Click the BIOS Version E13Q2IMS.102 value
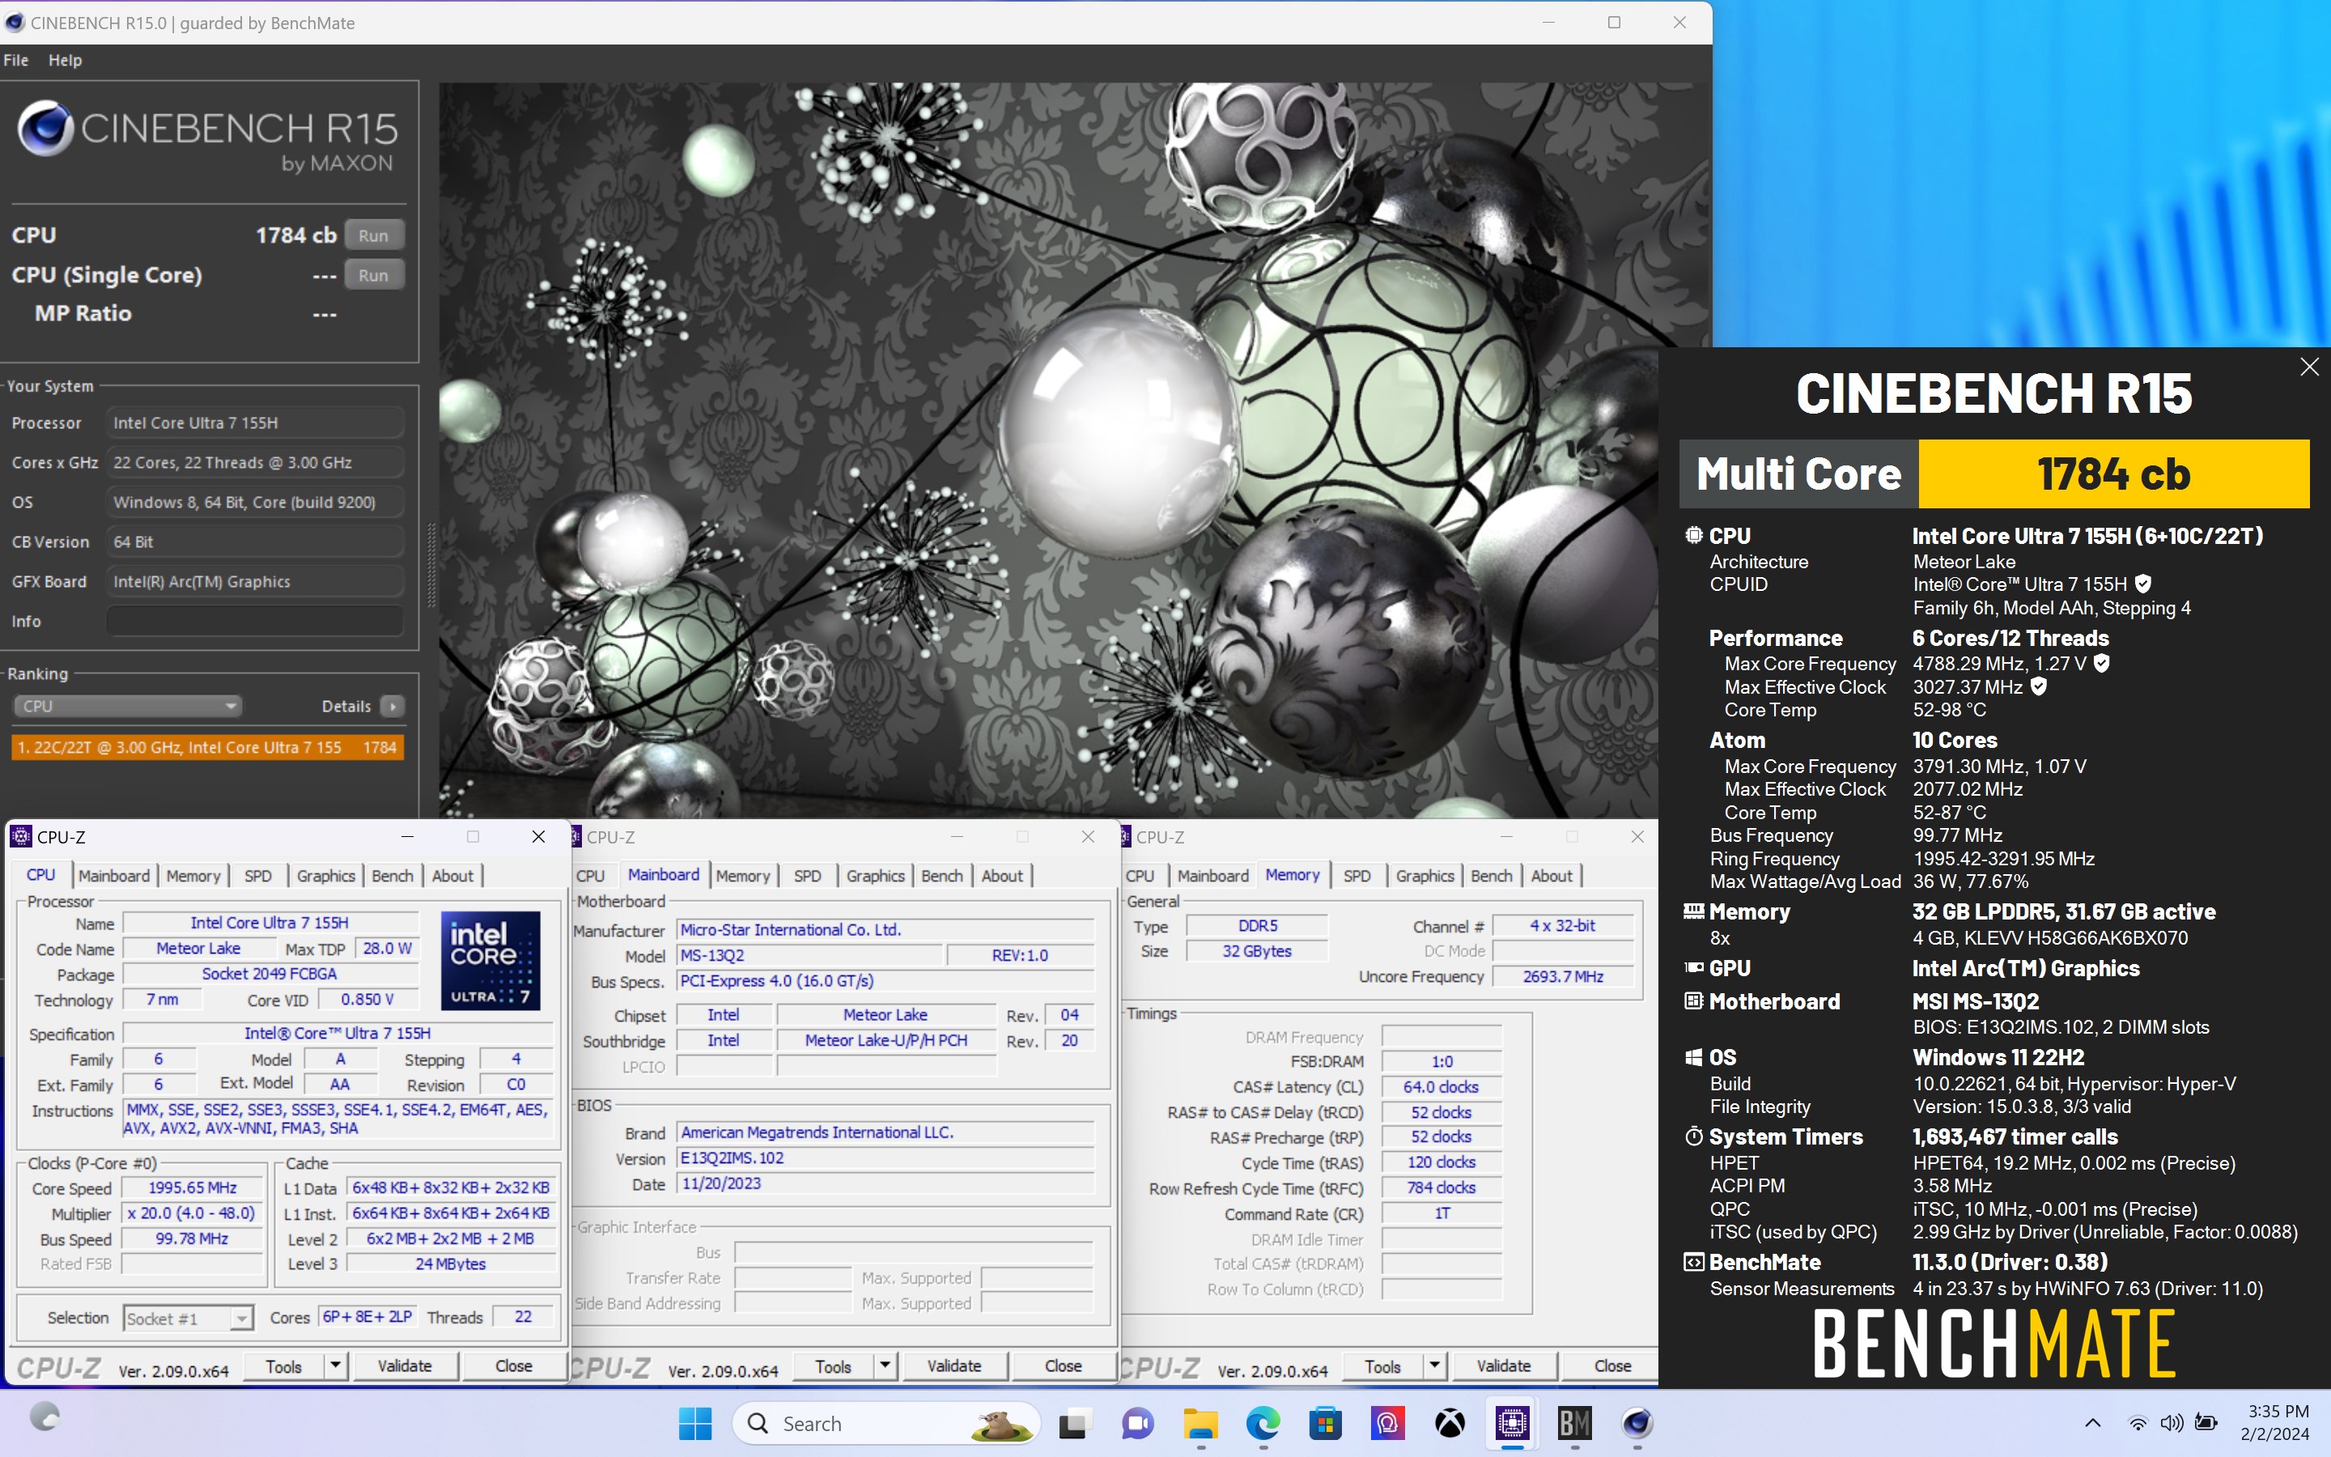 click(885, 1158)
